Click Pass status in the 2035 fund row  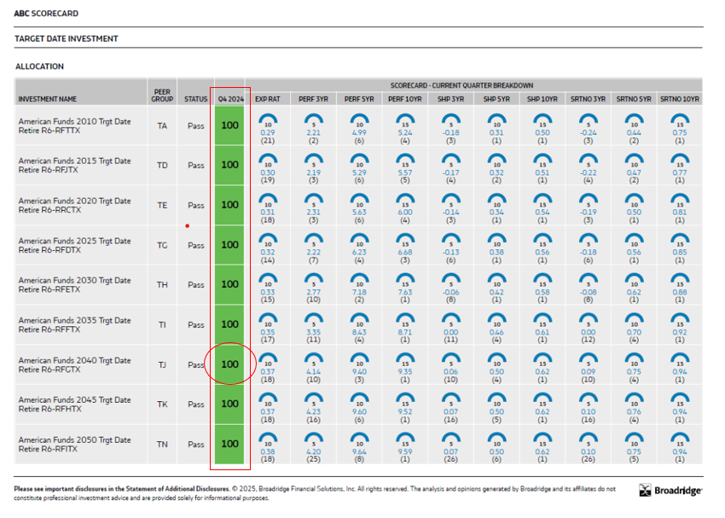click(x=195, y=324)
